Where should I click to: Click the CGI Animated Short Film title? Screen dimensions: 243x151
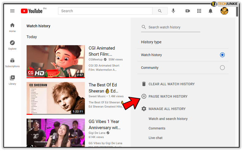[102, 51]
